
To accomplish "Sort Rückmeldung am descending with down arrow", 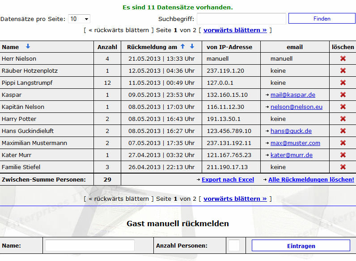I will point(192,46).
